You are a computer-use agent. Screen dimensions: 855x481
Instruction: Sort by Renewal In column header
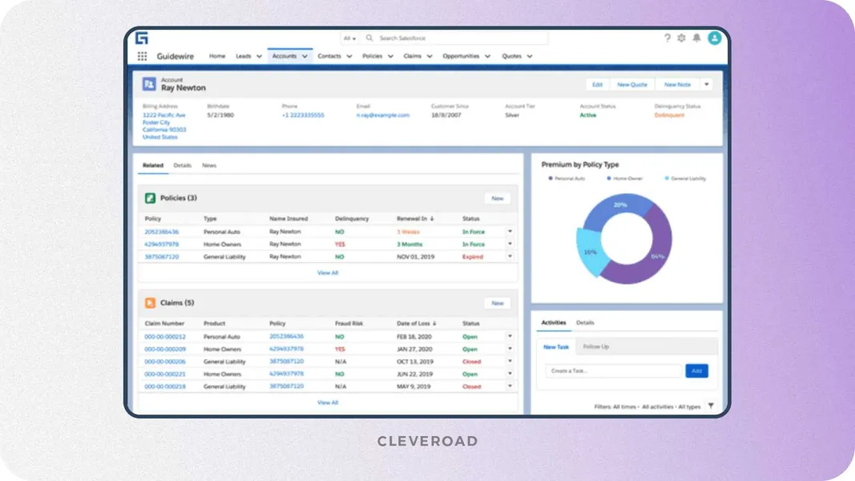(x=415, y=219)
